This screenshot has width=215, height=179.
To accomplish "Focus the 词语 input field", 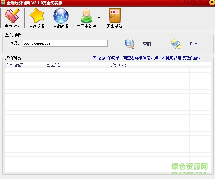I will pos(65,43).
